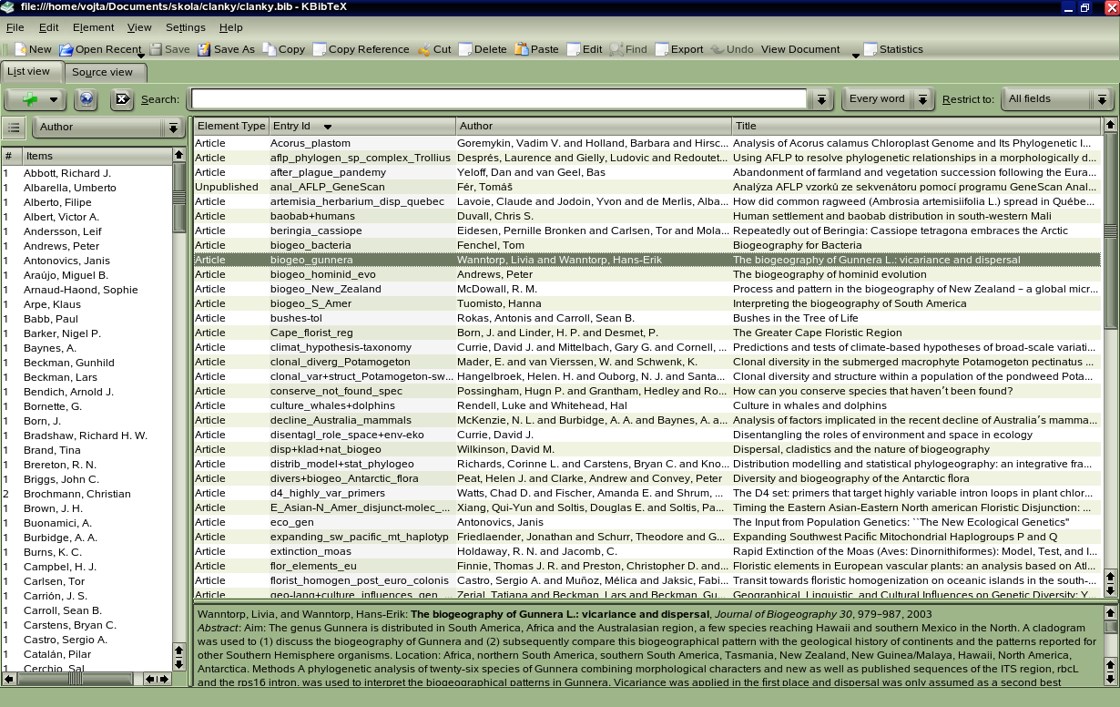This screenshot has width=1120, height=707.
Task: Open the Edit menu
Action: pyautogui.click(x=48, y=27)
